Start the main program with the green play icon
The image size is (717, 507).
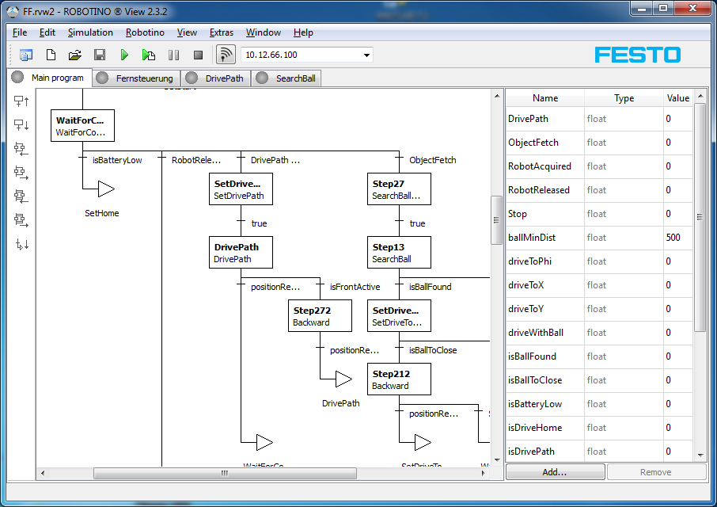tap(124, 55)
